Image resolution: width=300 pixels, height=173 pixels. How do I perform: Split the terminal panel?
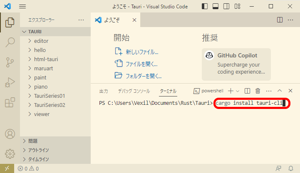247,91
